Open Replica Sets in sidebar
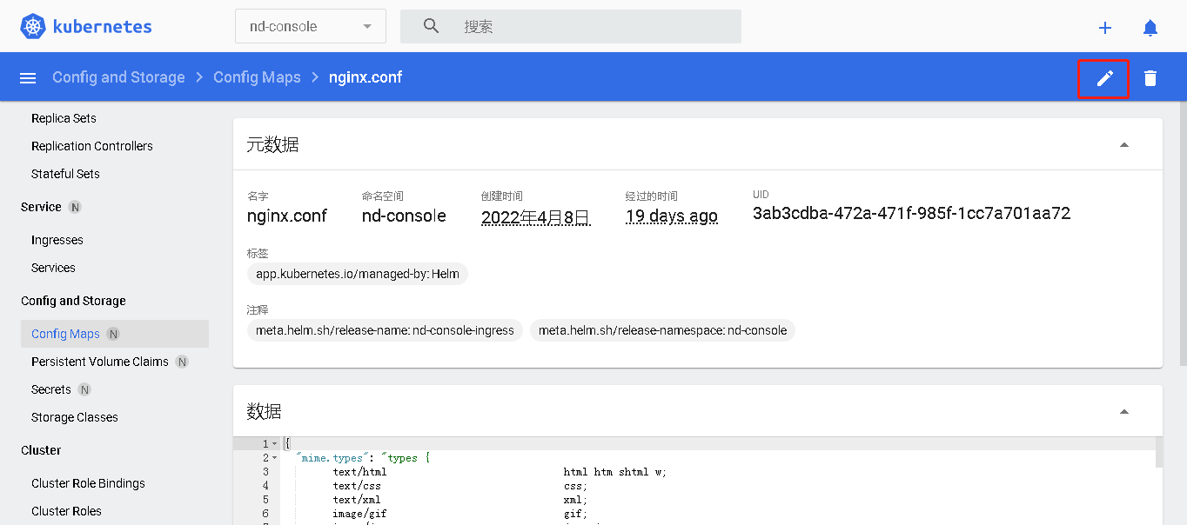Screen dimensions: 1187x525 pyautogui.click(x=64, y=118)
